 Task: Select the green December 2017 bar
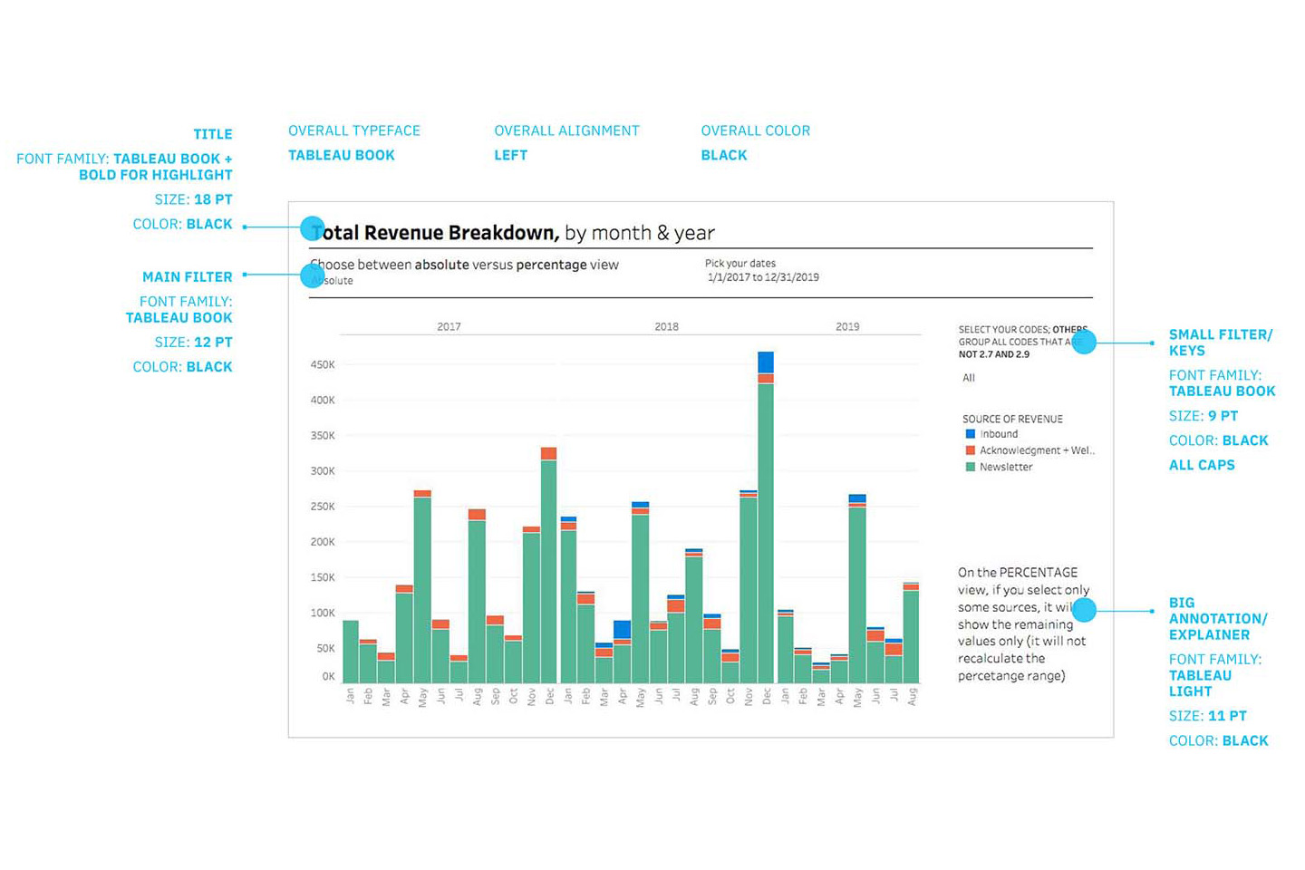tap(548, 571)
